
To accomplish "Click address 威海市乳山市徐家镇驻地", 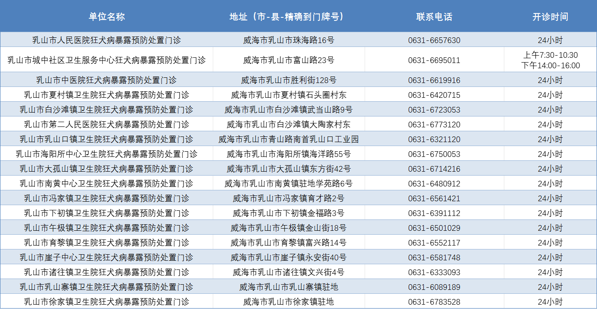I will 288,302.
